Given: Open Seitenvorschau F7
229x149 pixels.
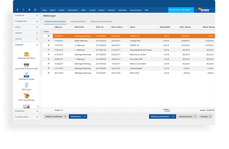Looking at the screenshot, I should tap(187, 117).
